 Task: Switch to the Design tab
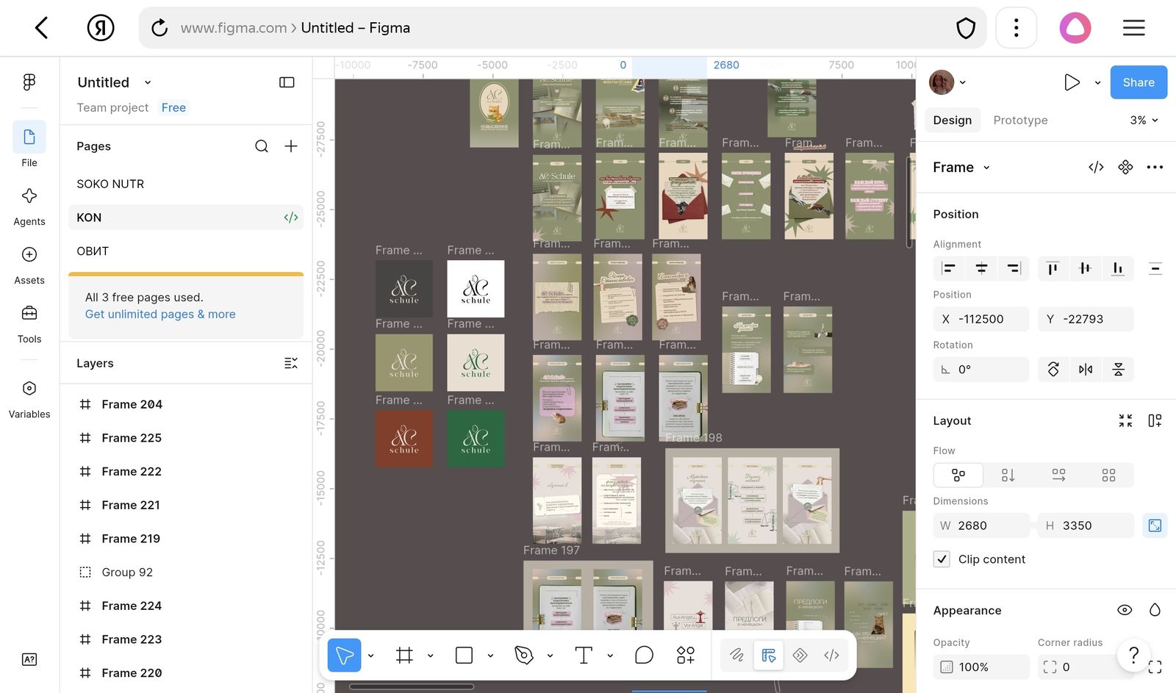(x=953, y=120)
